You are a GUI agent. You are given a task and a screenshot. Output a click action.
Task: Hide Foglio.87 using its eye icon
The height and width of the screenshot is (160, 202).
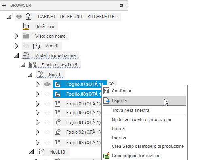click(47, 84)
